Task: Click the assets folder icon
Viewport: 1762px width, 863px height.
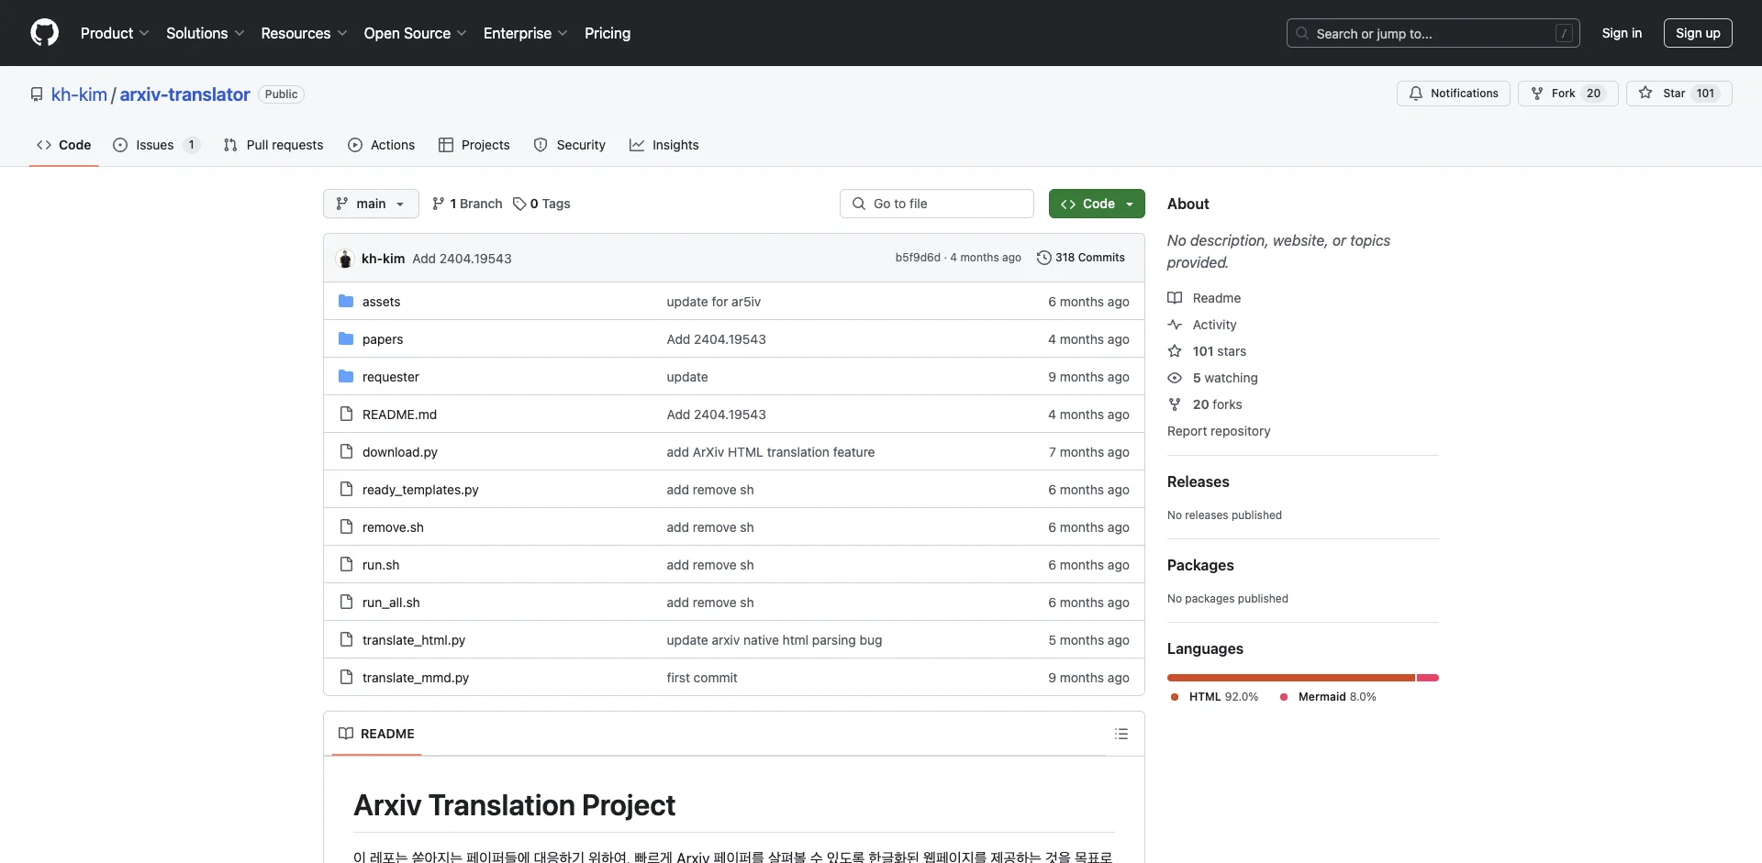Action: click(346, 302)
